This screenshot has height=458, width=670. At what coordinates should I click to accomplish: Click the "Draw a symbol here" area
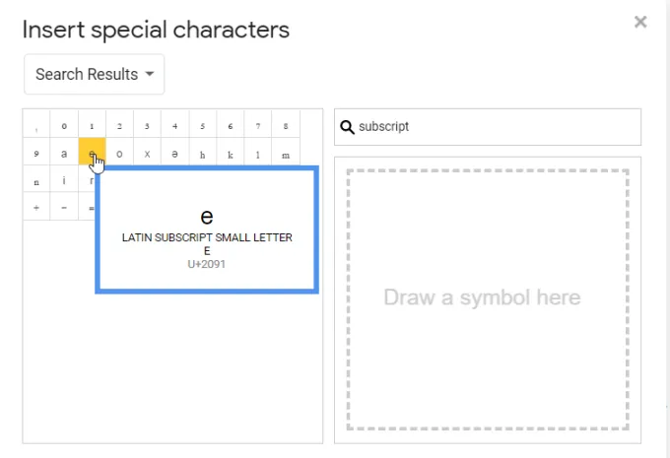pos(488,298)
